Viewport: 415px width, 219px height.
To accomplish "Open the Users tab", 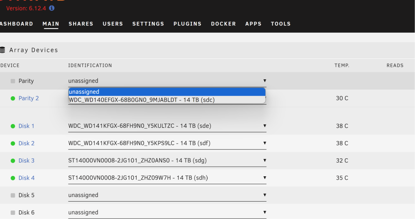I will click(113, 24).
